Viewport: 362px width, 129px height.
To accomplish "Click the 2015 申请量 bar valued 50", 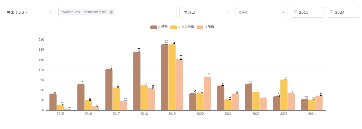I will (53, 102).
